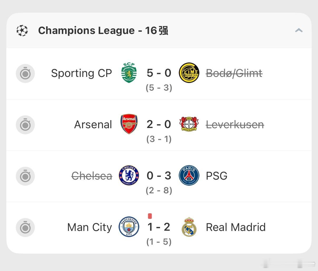Click the Sporting CP club crest

129,73
